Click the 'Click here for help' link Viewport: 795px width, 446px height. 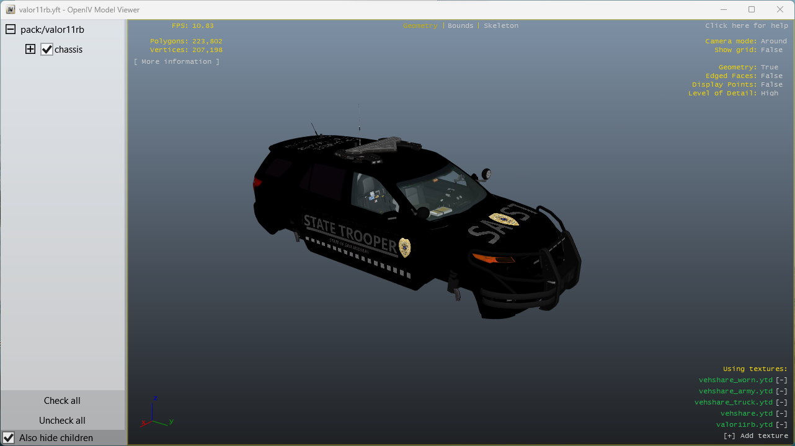747,26
